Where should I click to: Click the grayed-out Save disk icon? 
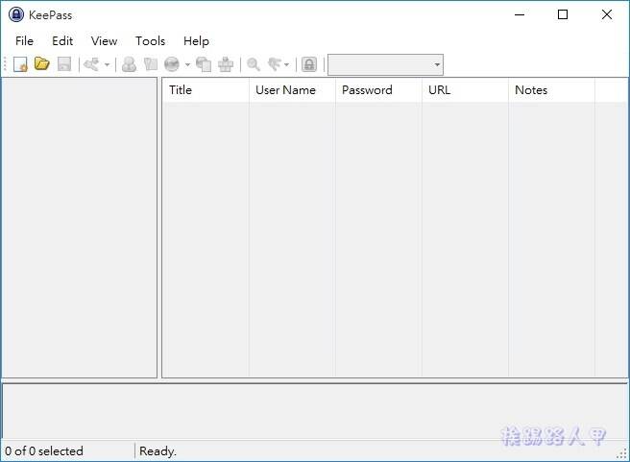point(64,64)
